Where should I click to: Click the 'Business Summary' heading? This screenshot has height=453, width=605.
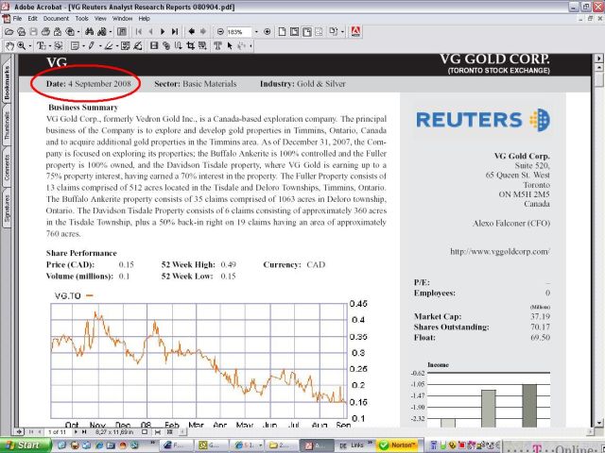tap(83, 108)
